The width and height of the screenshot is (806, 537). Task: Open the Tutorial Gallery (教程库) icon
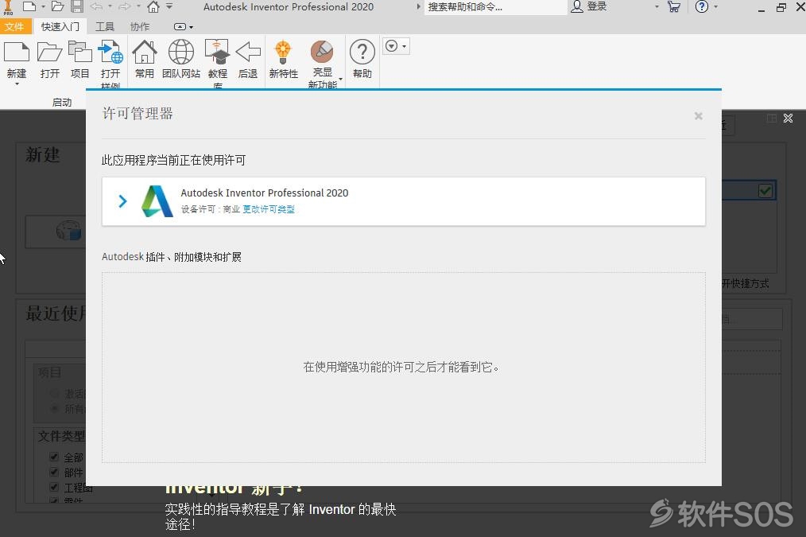click(218, 53)
